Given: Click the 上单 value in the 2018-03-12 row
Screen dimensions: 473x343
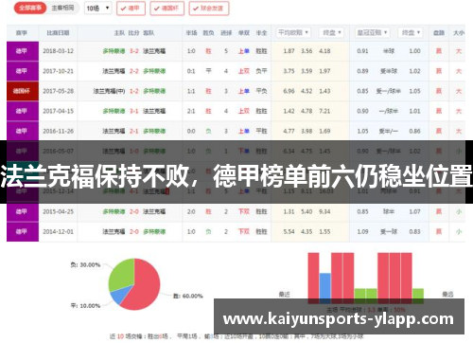Looking at the screenshot, I should 244,51.
